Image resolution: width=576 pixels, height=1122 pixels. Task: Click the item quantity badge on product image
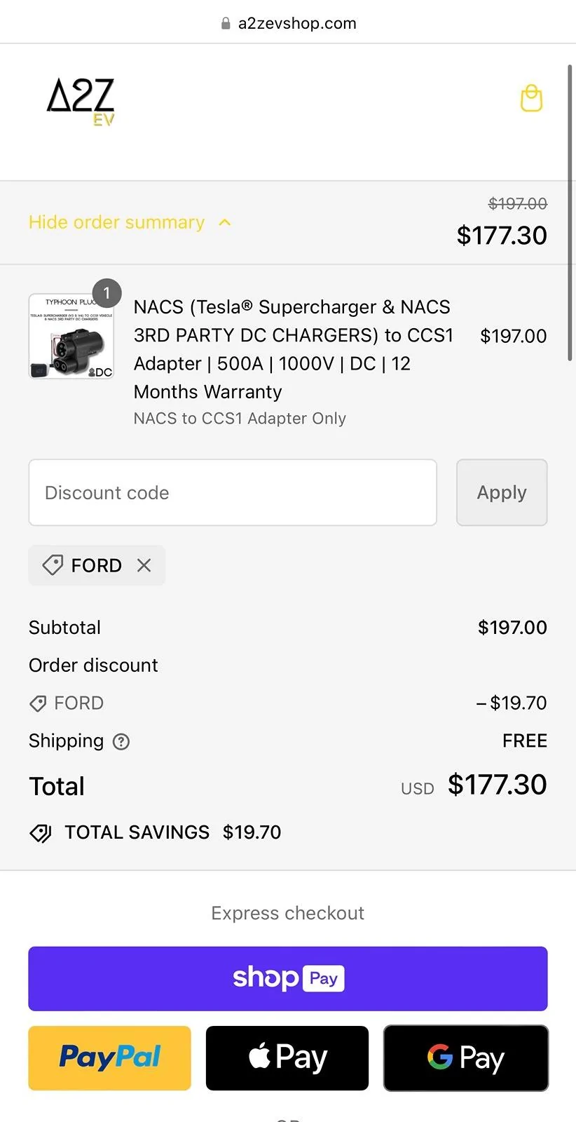[x=107, y=293]
